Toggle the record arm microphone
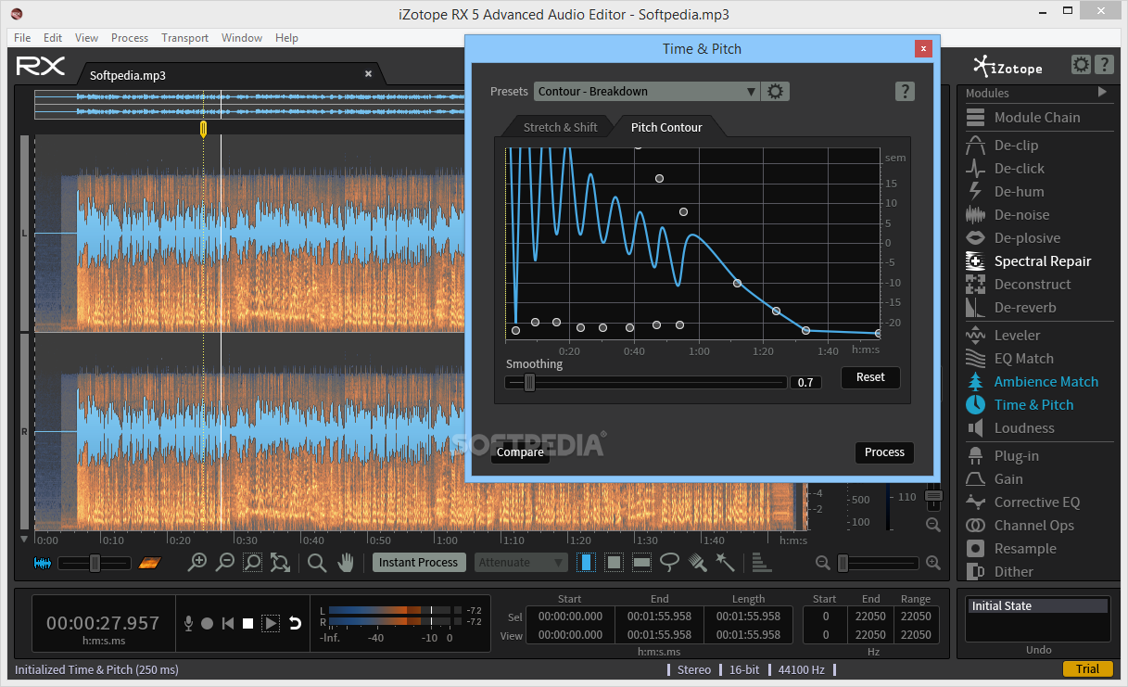The width and height of the screenshot is (1128, 687). [x=188, y=623]
